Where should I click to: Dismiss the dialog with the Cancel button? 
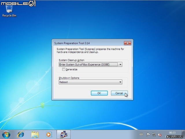(x=119, y=93)
